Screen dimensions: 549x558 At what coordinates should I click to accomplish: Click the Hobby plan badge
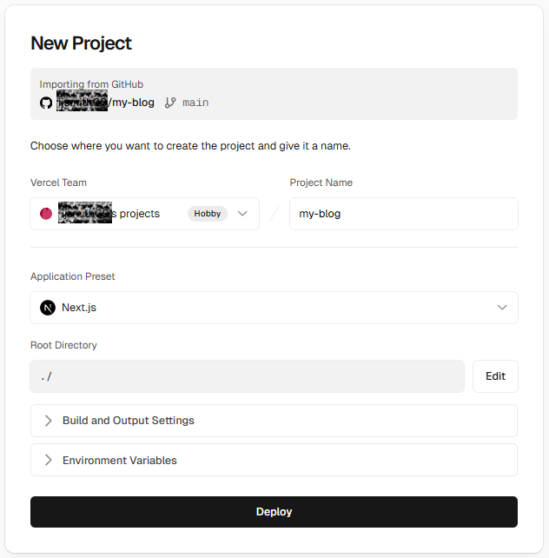click(x=207, y=214)
